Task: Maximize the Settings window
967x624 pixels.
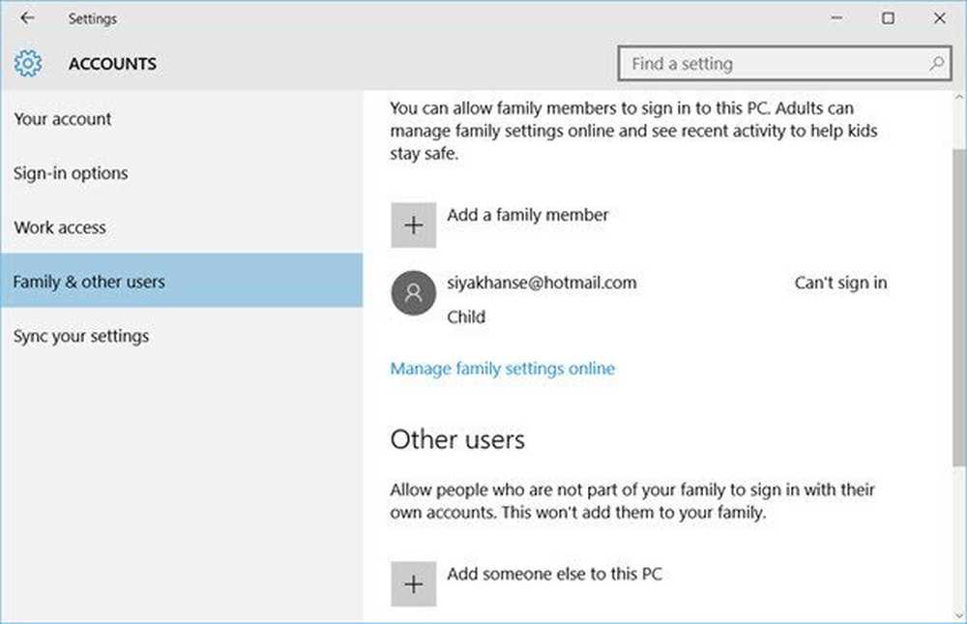Action: tap(888, 18)
